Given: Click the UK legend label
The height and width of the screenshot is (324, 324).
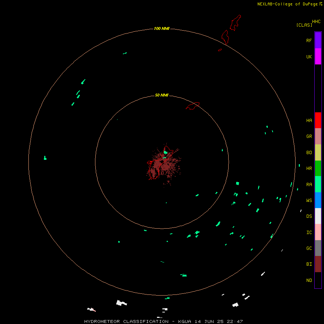Looking at the screenshot, I should click(x=309, y=57).
